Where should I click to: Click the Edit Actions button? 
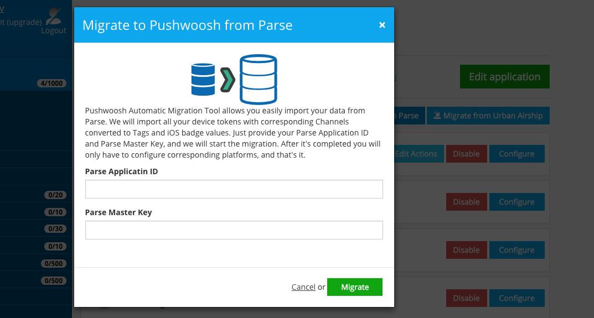coord(419,154)
